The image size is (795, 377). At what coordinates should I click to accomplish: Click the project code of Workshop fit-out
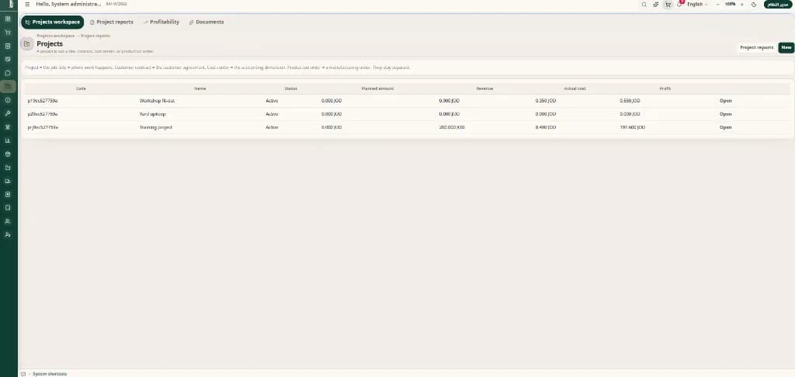(x=43, y=101)
